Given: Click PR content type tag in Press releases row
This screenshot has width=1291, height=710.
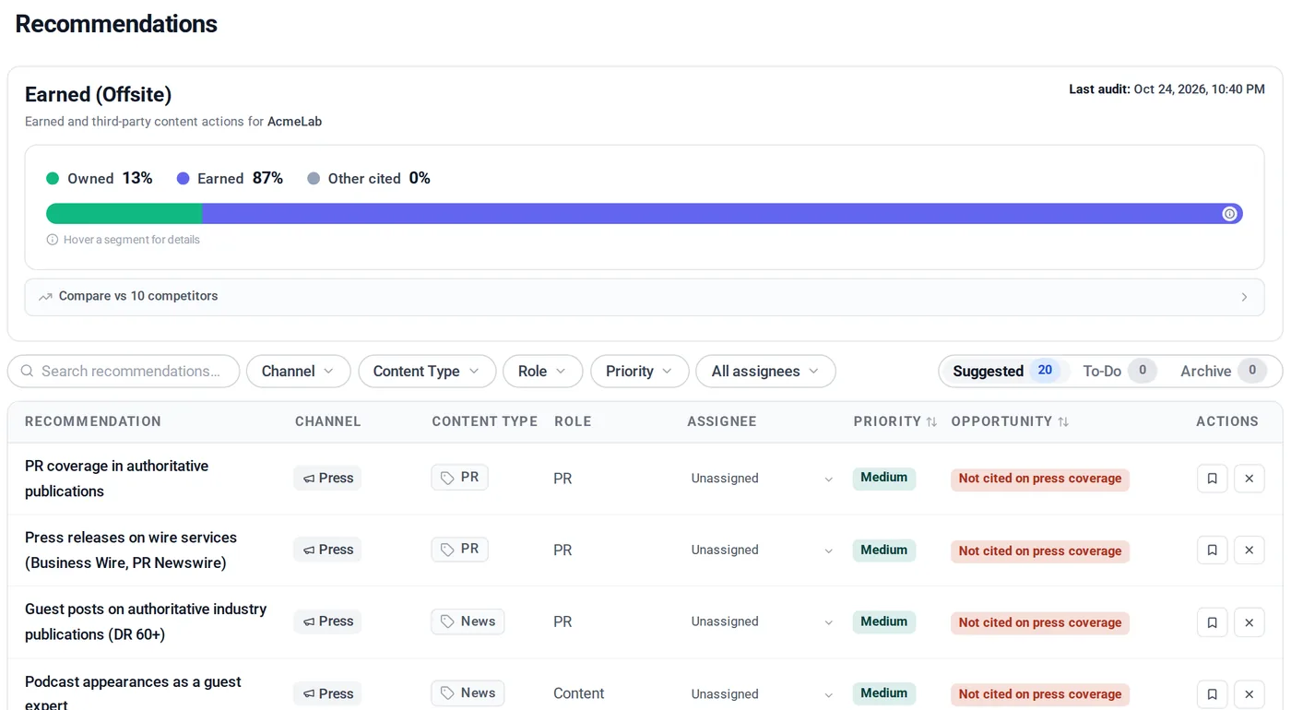Looking at the screenshot, I should [x=459, y=550].
